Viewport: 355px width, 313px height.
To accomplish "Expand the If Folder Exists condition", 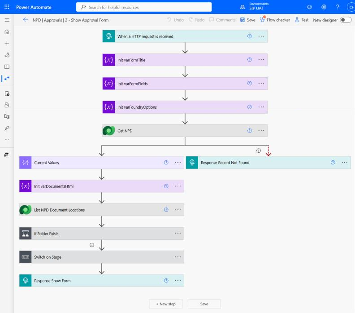I will click(x=102, y=234).
